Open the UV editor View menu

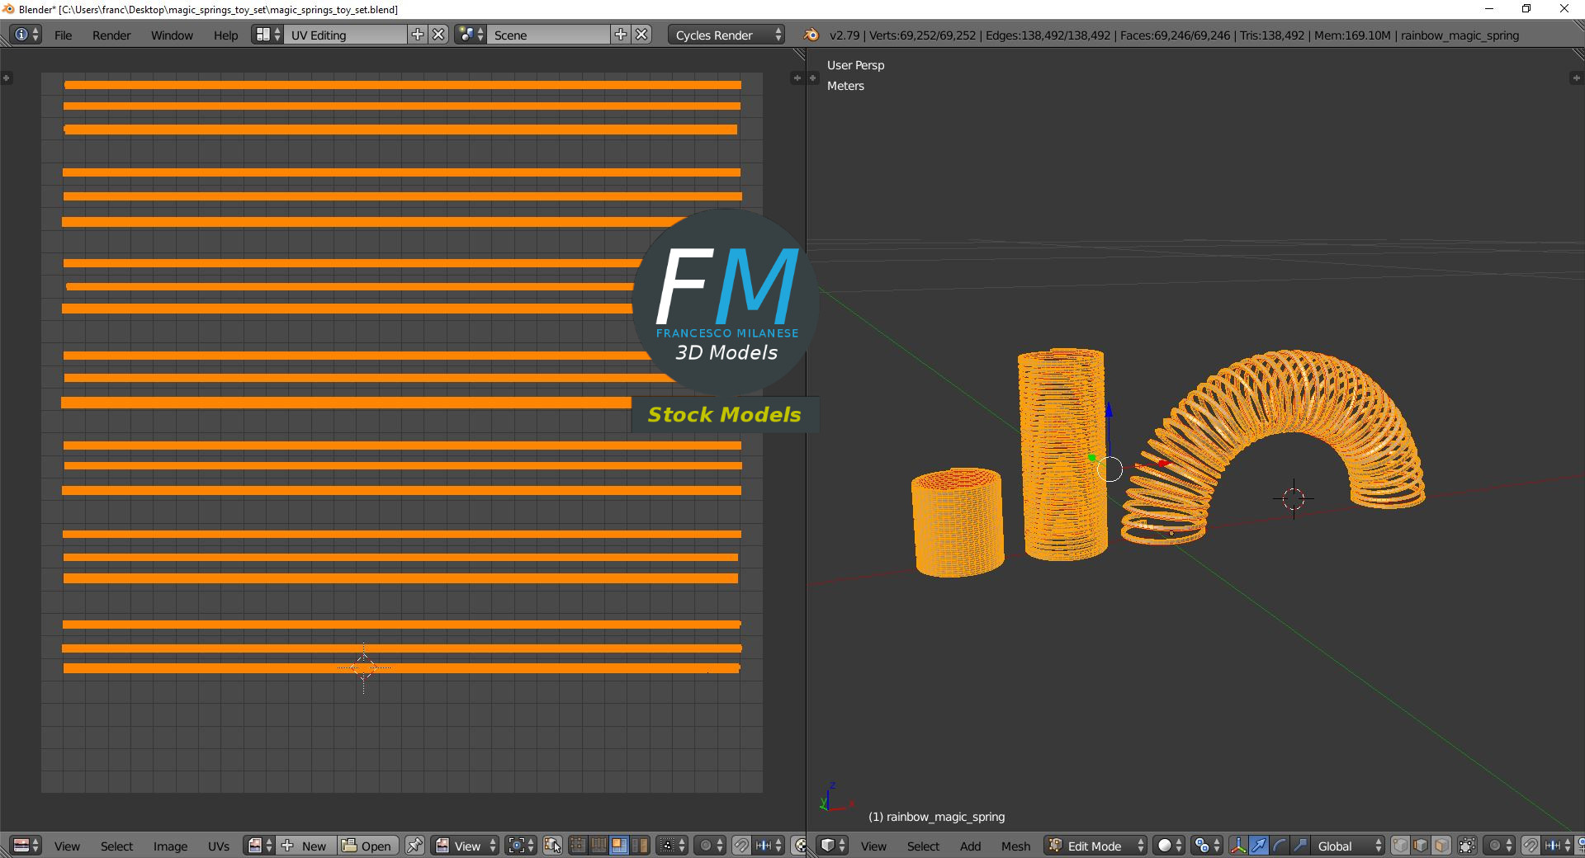coord(67,846)
